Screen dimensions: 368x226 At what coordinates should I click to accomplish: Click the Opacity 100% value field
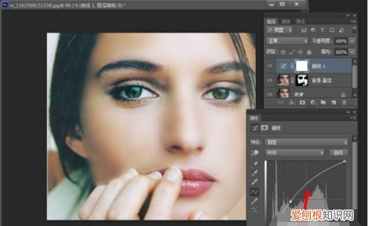(342, 41)
